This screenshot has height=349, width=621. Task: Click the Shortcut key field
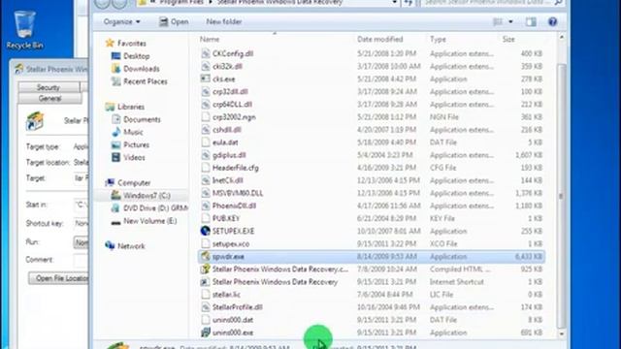tap(81, 223)
